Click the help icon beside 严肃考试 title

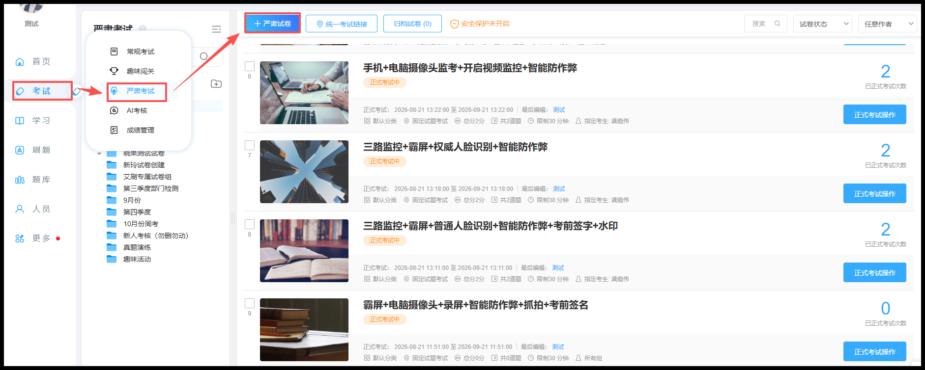[x=143, y=28]
